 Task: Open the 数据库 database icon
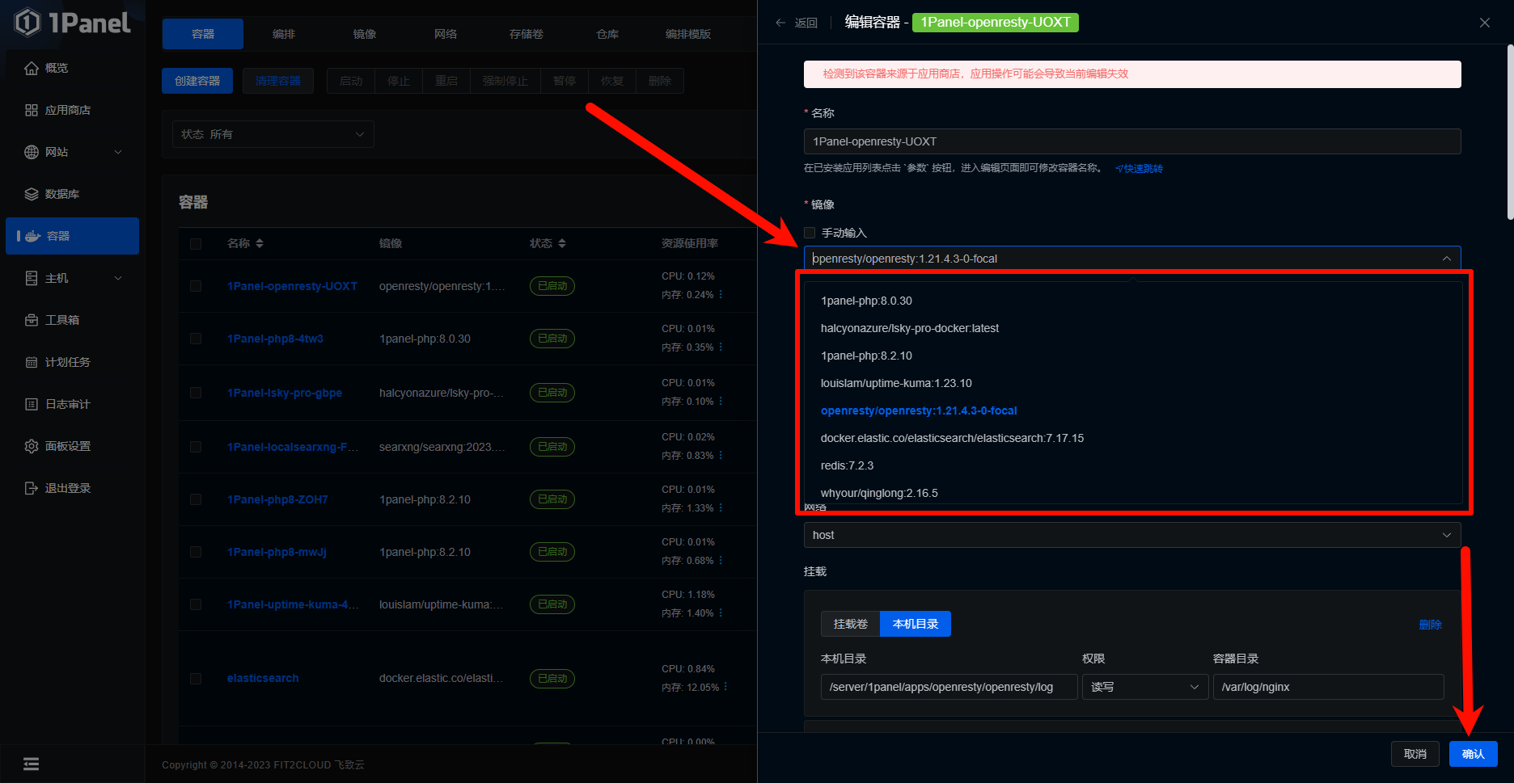[32, 194]
